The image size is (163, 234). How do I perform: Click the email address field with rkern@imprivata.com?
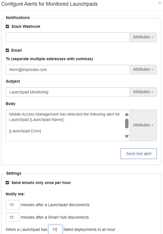pos(68,70)
